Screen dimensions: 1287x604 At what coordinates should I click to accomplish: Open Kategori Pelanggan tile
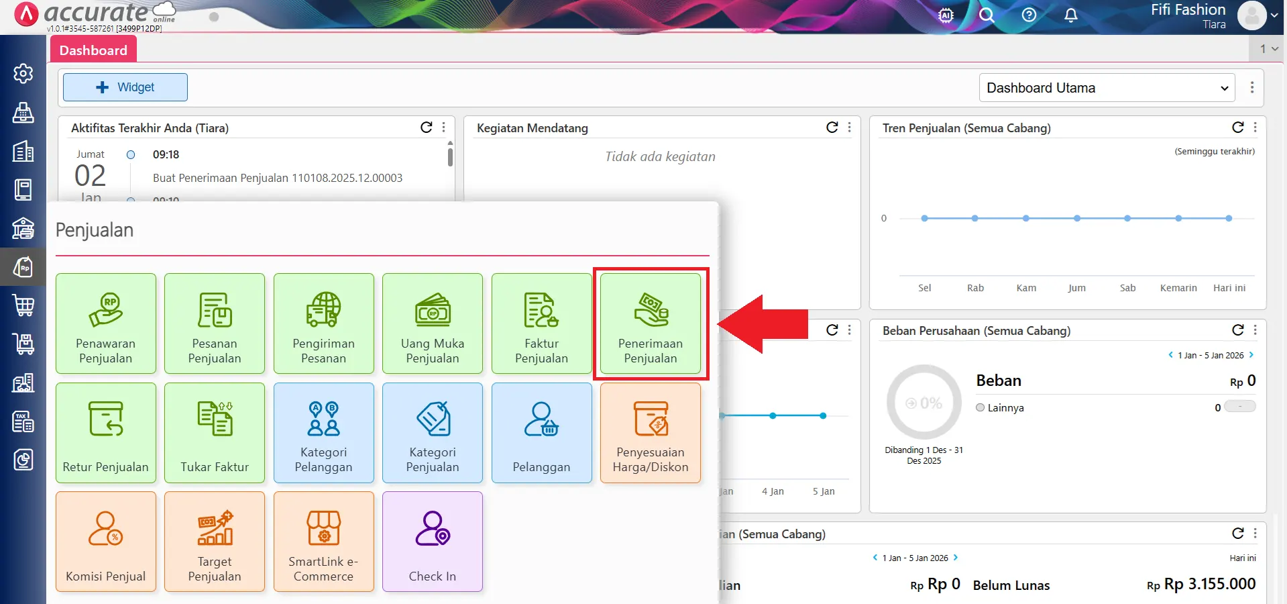pos(323,433)
